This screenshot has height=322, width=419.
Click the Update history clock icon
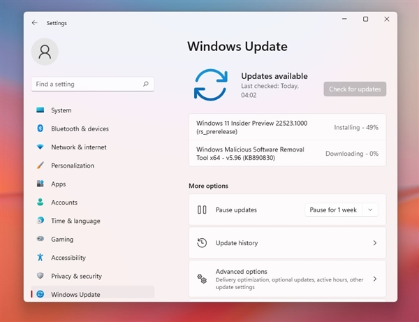click(x=202, y=243)
